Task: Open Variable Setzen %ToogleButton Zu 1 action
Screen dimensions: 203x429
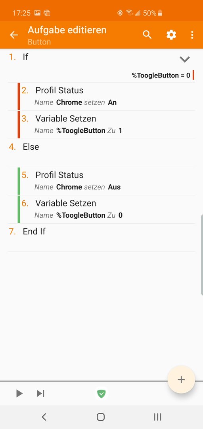Action: tap(107, 125)
